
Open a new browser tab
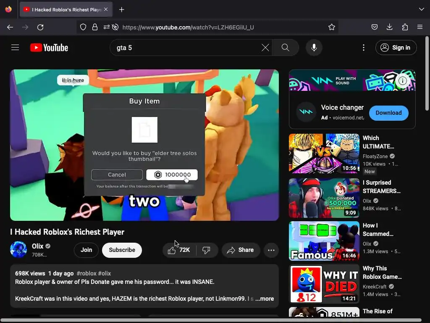click(121, 10)
